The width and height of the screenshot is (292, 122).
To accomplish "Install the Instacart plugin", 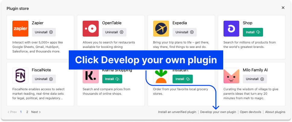I will click(x=182, y=79).
